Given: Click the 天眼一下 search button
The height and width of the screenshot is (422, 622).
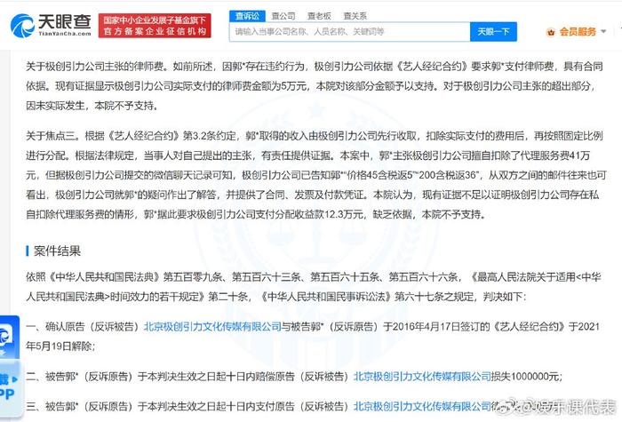Looking at the screenshot, I should 493,32.
